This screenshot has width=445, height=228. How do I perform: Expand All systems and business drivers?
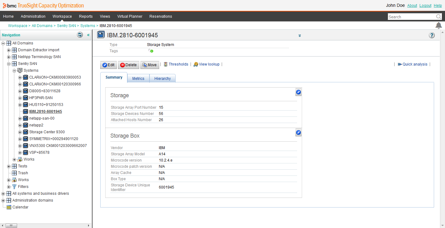3,194
